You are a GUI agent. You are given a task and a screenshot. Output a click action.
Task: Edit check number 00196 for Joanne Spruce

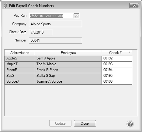point(117,81)
